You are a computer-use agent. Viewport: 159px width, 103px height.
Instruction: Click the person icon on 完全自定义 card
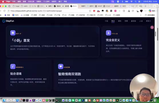[108, 33]
